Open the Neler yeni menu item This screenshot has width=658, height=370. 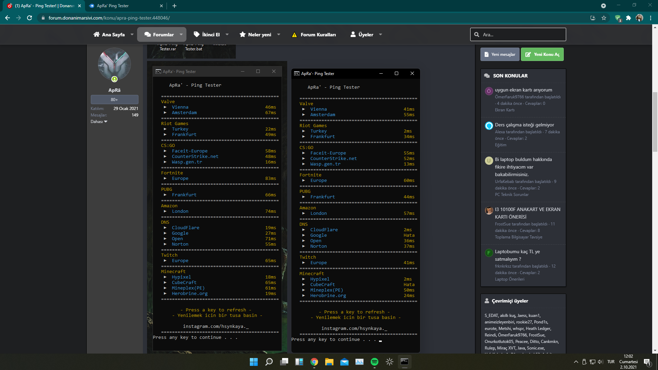click(255, 35)
